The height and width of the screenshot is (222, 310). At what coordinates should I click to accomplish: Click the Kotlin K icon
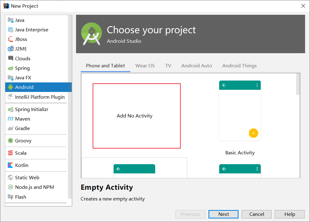point(10,165)
